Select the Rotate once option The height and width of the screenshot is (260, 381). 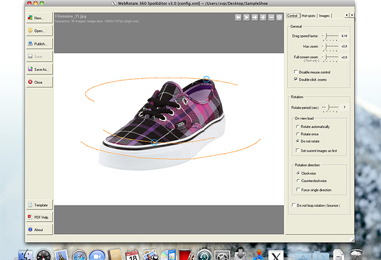298,134
